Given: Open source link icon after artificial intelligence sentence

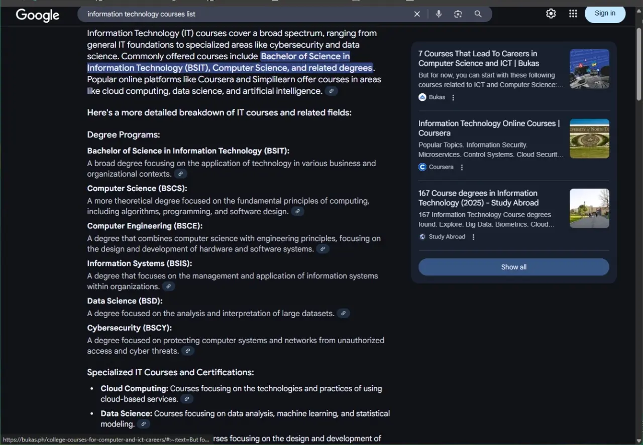Looking at the screenshot, I should [x=332, y=91].
